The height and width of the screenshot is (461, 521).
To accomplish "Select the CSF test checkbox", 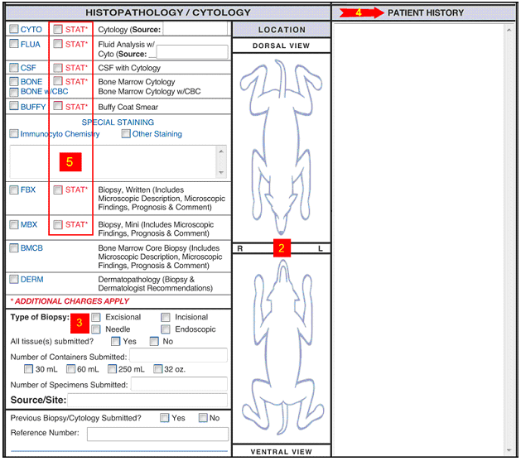I will click(14, 68).
